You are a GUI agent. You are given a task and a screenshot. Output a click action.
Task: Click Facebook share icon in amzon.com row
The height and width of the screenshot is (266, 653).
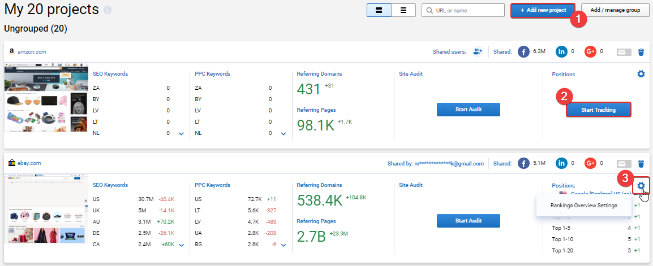click(523, 51)
